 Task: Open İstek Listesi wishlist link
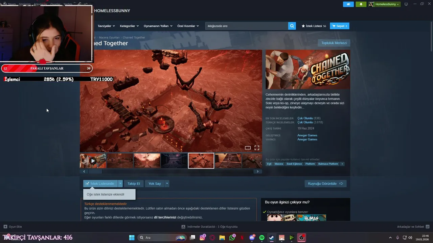pos(314,26)
